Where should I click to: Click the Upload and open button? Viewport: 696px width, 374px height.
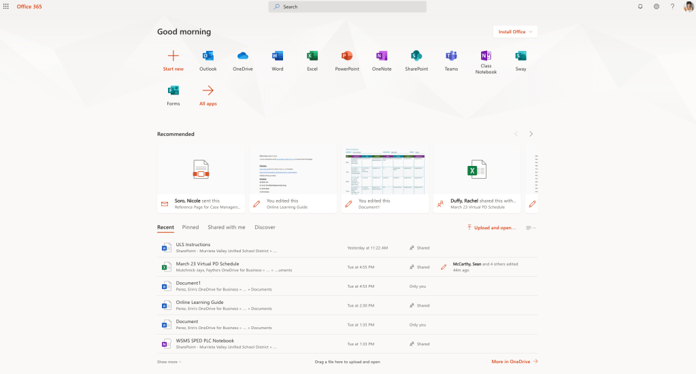(x=491, y=228)
